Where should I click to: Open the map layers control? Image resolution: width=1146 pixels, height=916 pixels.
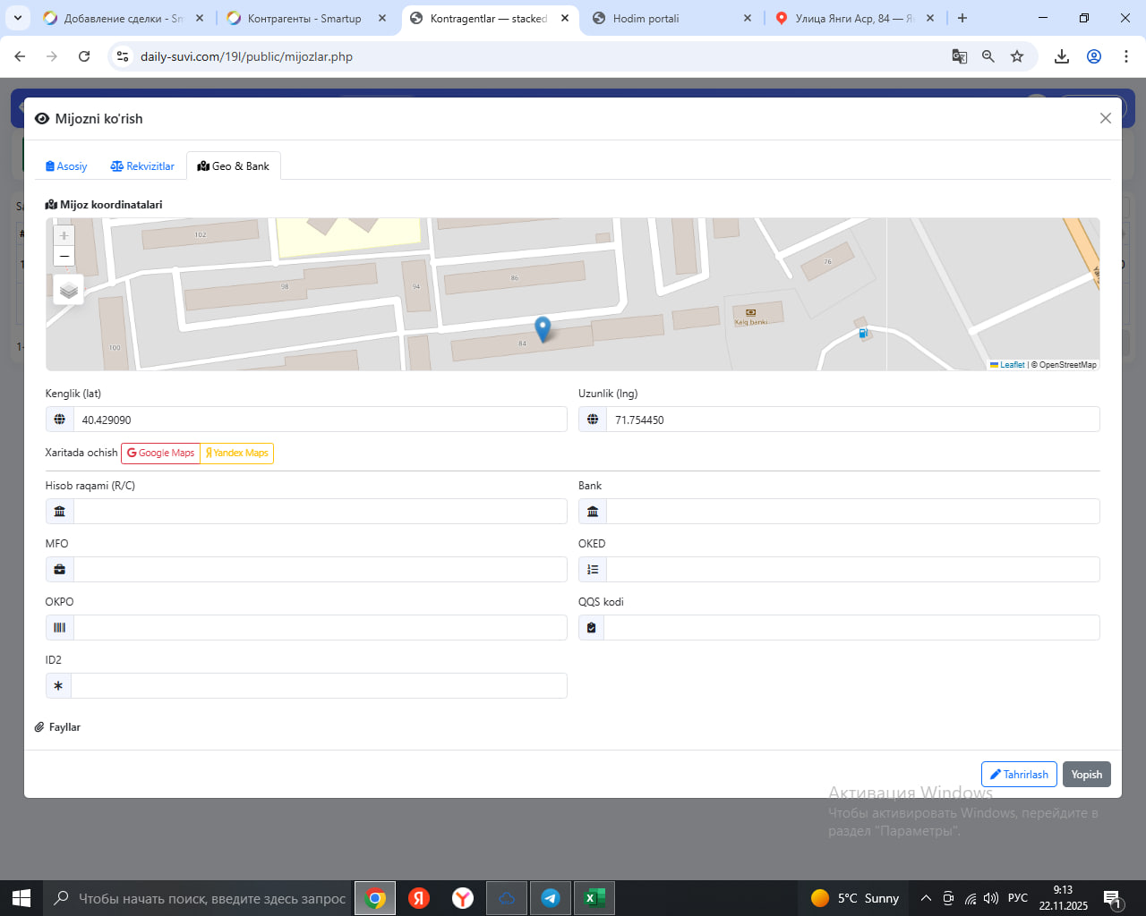coord(68,290)
